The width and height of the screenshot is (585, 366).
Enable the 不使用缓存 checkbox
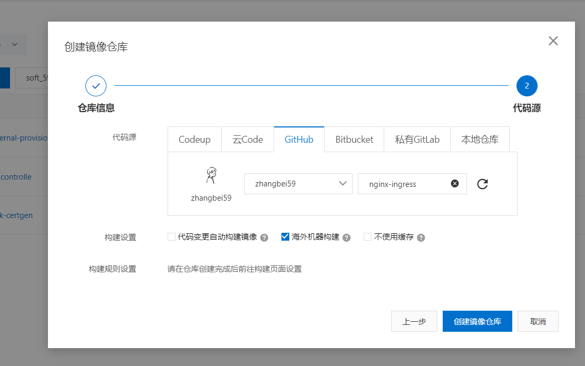click(367, 237)
